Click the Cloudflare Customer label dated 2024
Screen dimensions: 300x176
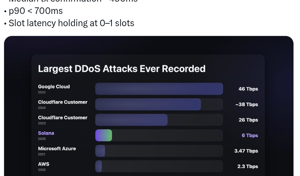coord(63,102)
